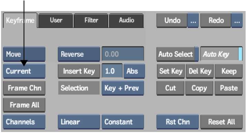Screen dimensions: 247x133
Task: Click the Frame Chn button
Action: tap(24, 88)
